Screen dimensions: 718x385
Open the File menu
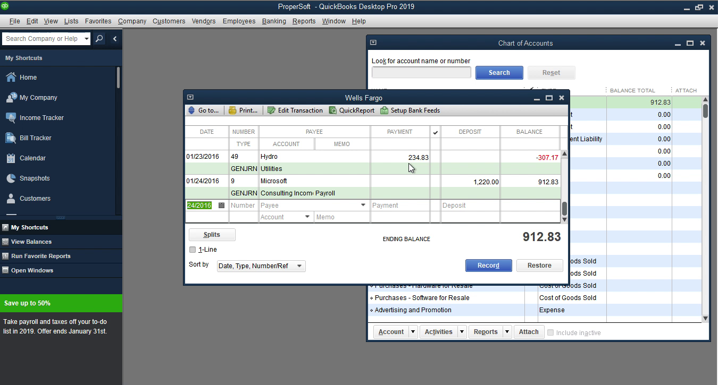pyautogui.click(x=14, y=21)
